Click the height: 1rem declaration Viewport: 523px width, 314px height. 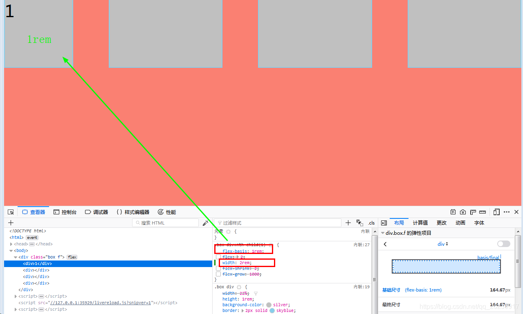click(x=238, y=299)
